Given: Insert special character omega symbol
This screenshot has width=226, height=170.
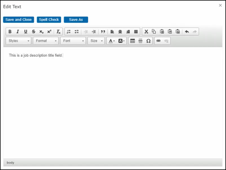Looking at the screenshot, I should [148, 41].
